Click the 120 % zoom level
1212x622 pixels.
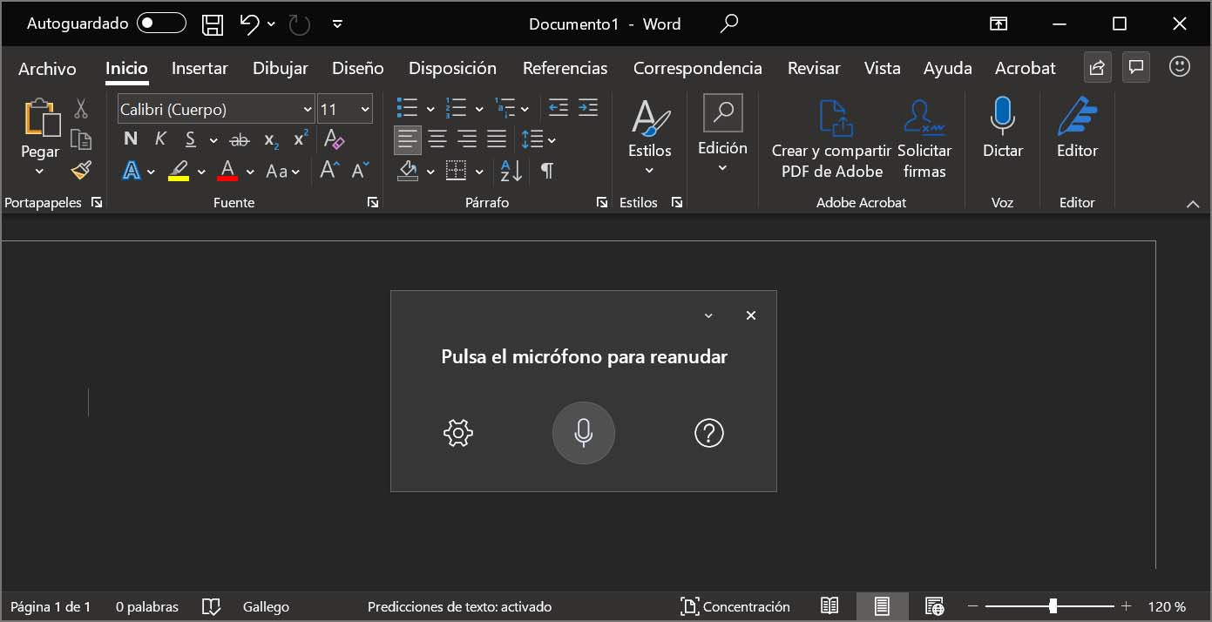pos(1167,606)
